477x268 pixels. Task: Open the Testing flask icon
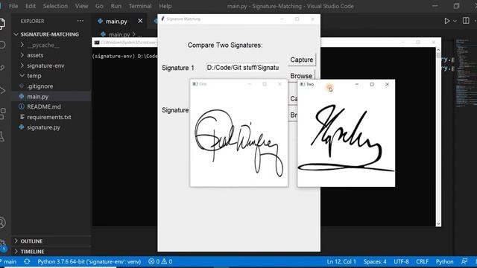[x=1, y=136]
